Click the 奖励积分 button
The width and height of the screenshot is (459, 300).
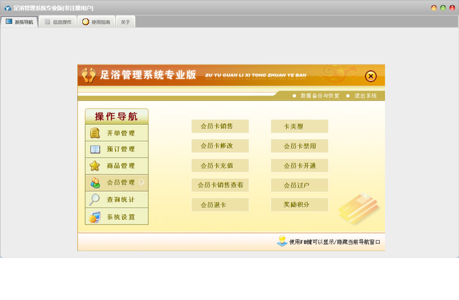(299, 205)
